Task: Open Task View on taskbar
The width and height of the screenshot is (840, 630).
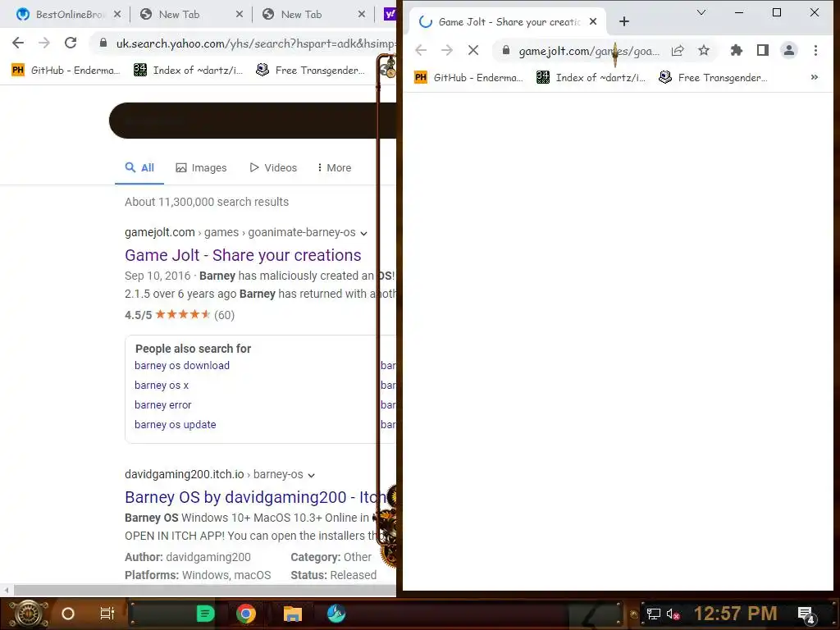Action: pos(107,614)
